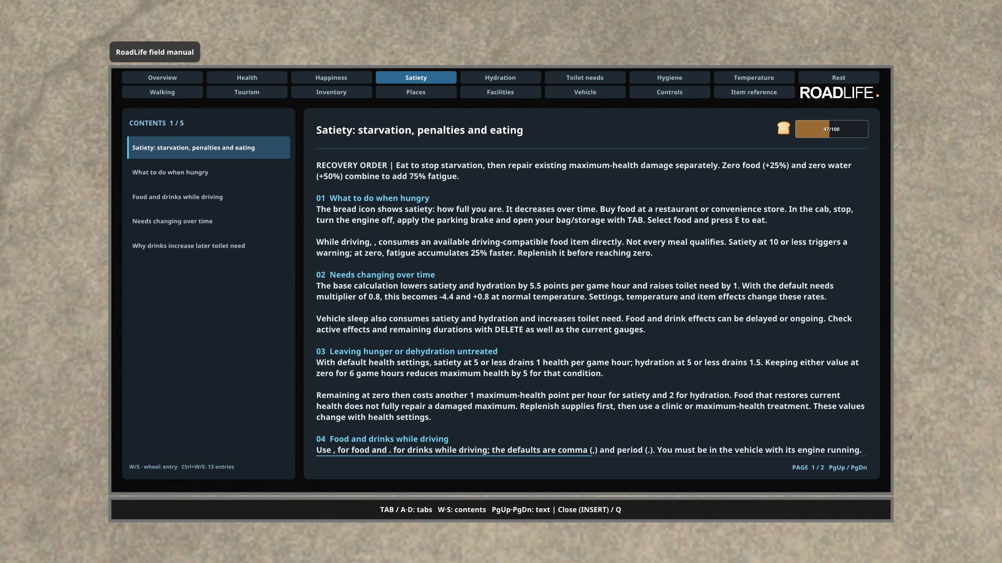Click 'Close (INSERT) / Q' in the footer
Screen dimensions: 1002x563
589,509
